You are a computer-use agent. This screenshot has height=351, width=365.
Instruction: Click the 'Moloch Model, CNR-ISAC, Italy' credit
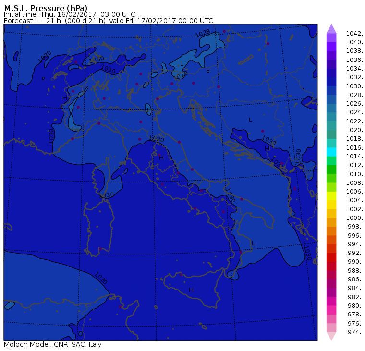[x=53, y=344]
